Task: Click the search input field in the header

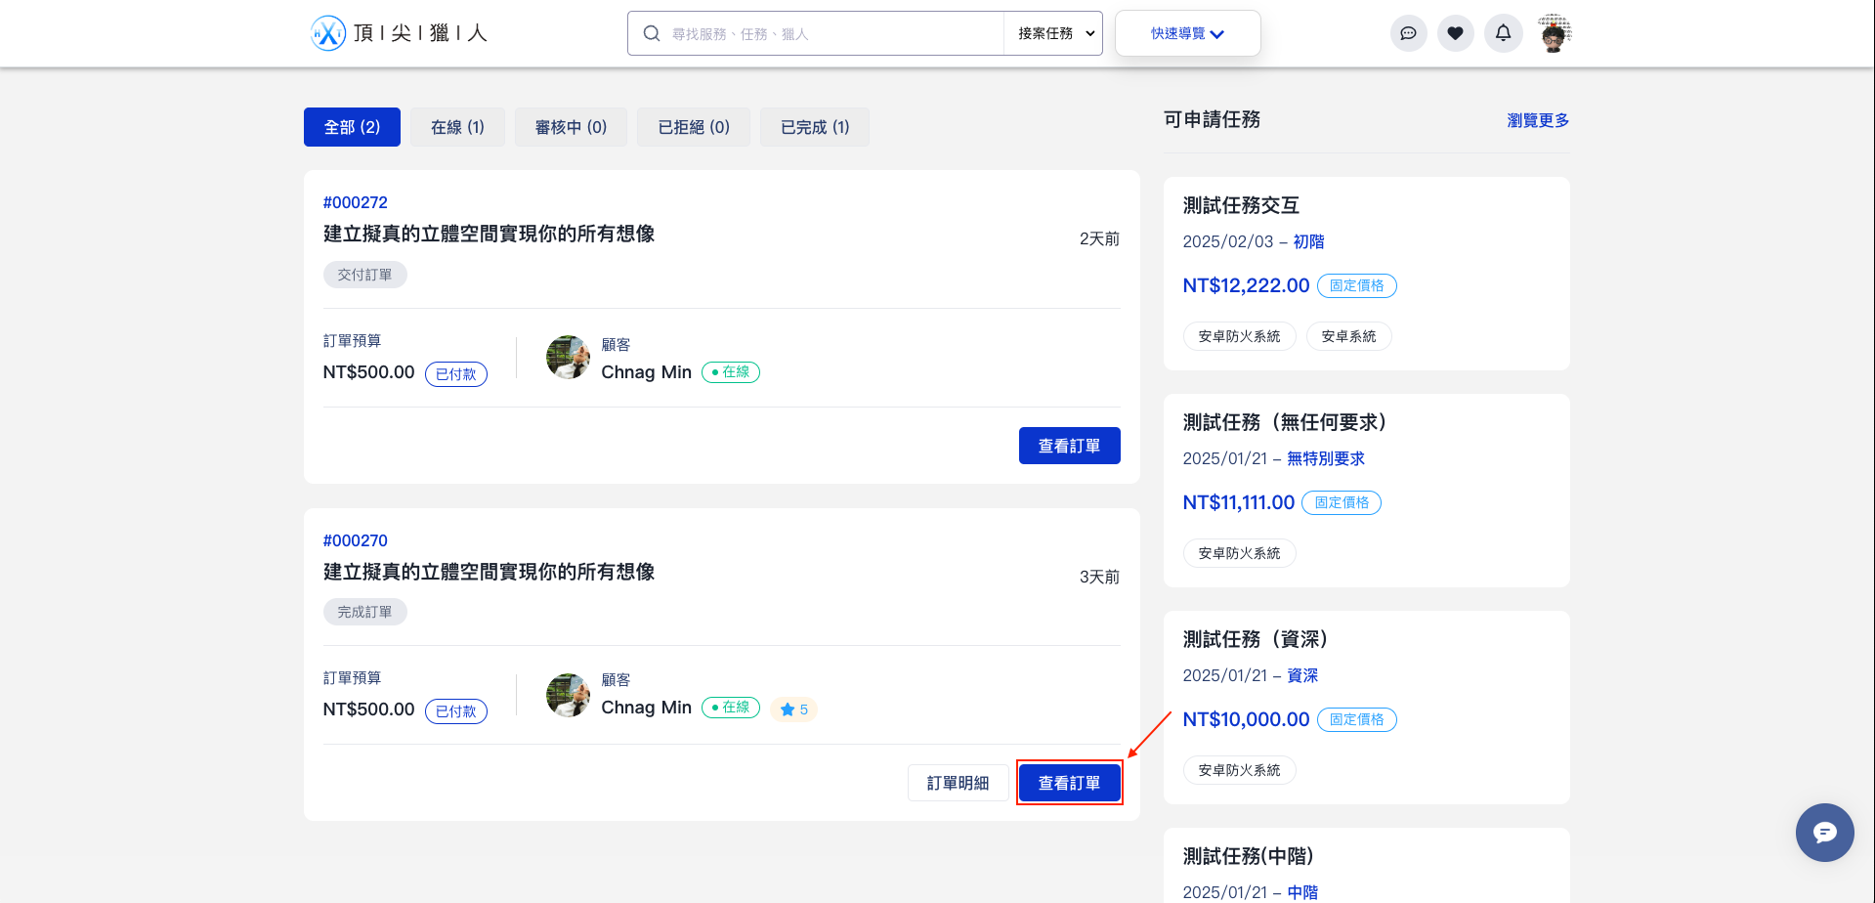Action: click(821, 32)
